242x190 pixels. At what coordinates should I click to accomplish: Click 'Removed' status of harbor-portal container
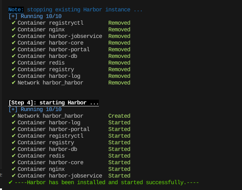(x=119, y=50)
